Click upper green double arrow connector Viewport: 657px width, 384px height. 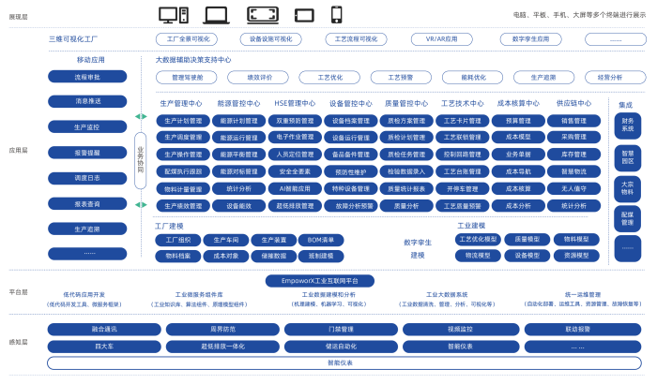[x=141, y=117]
